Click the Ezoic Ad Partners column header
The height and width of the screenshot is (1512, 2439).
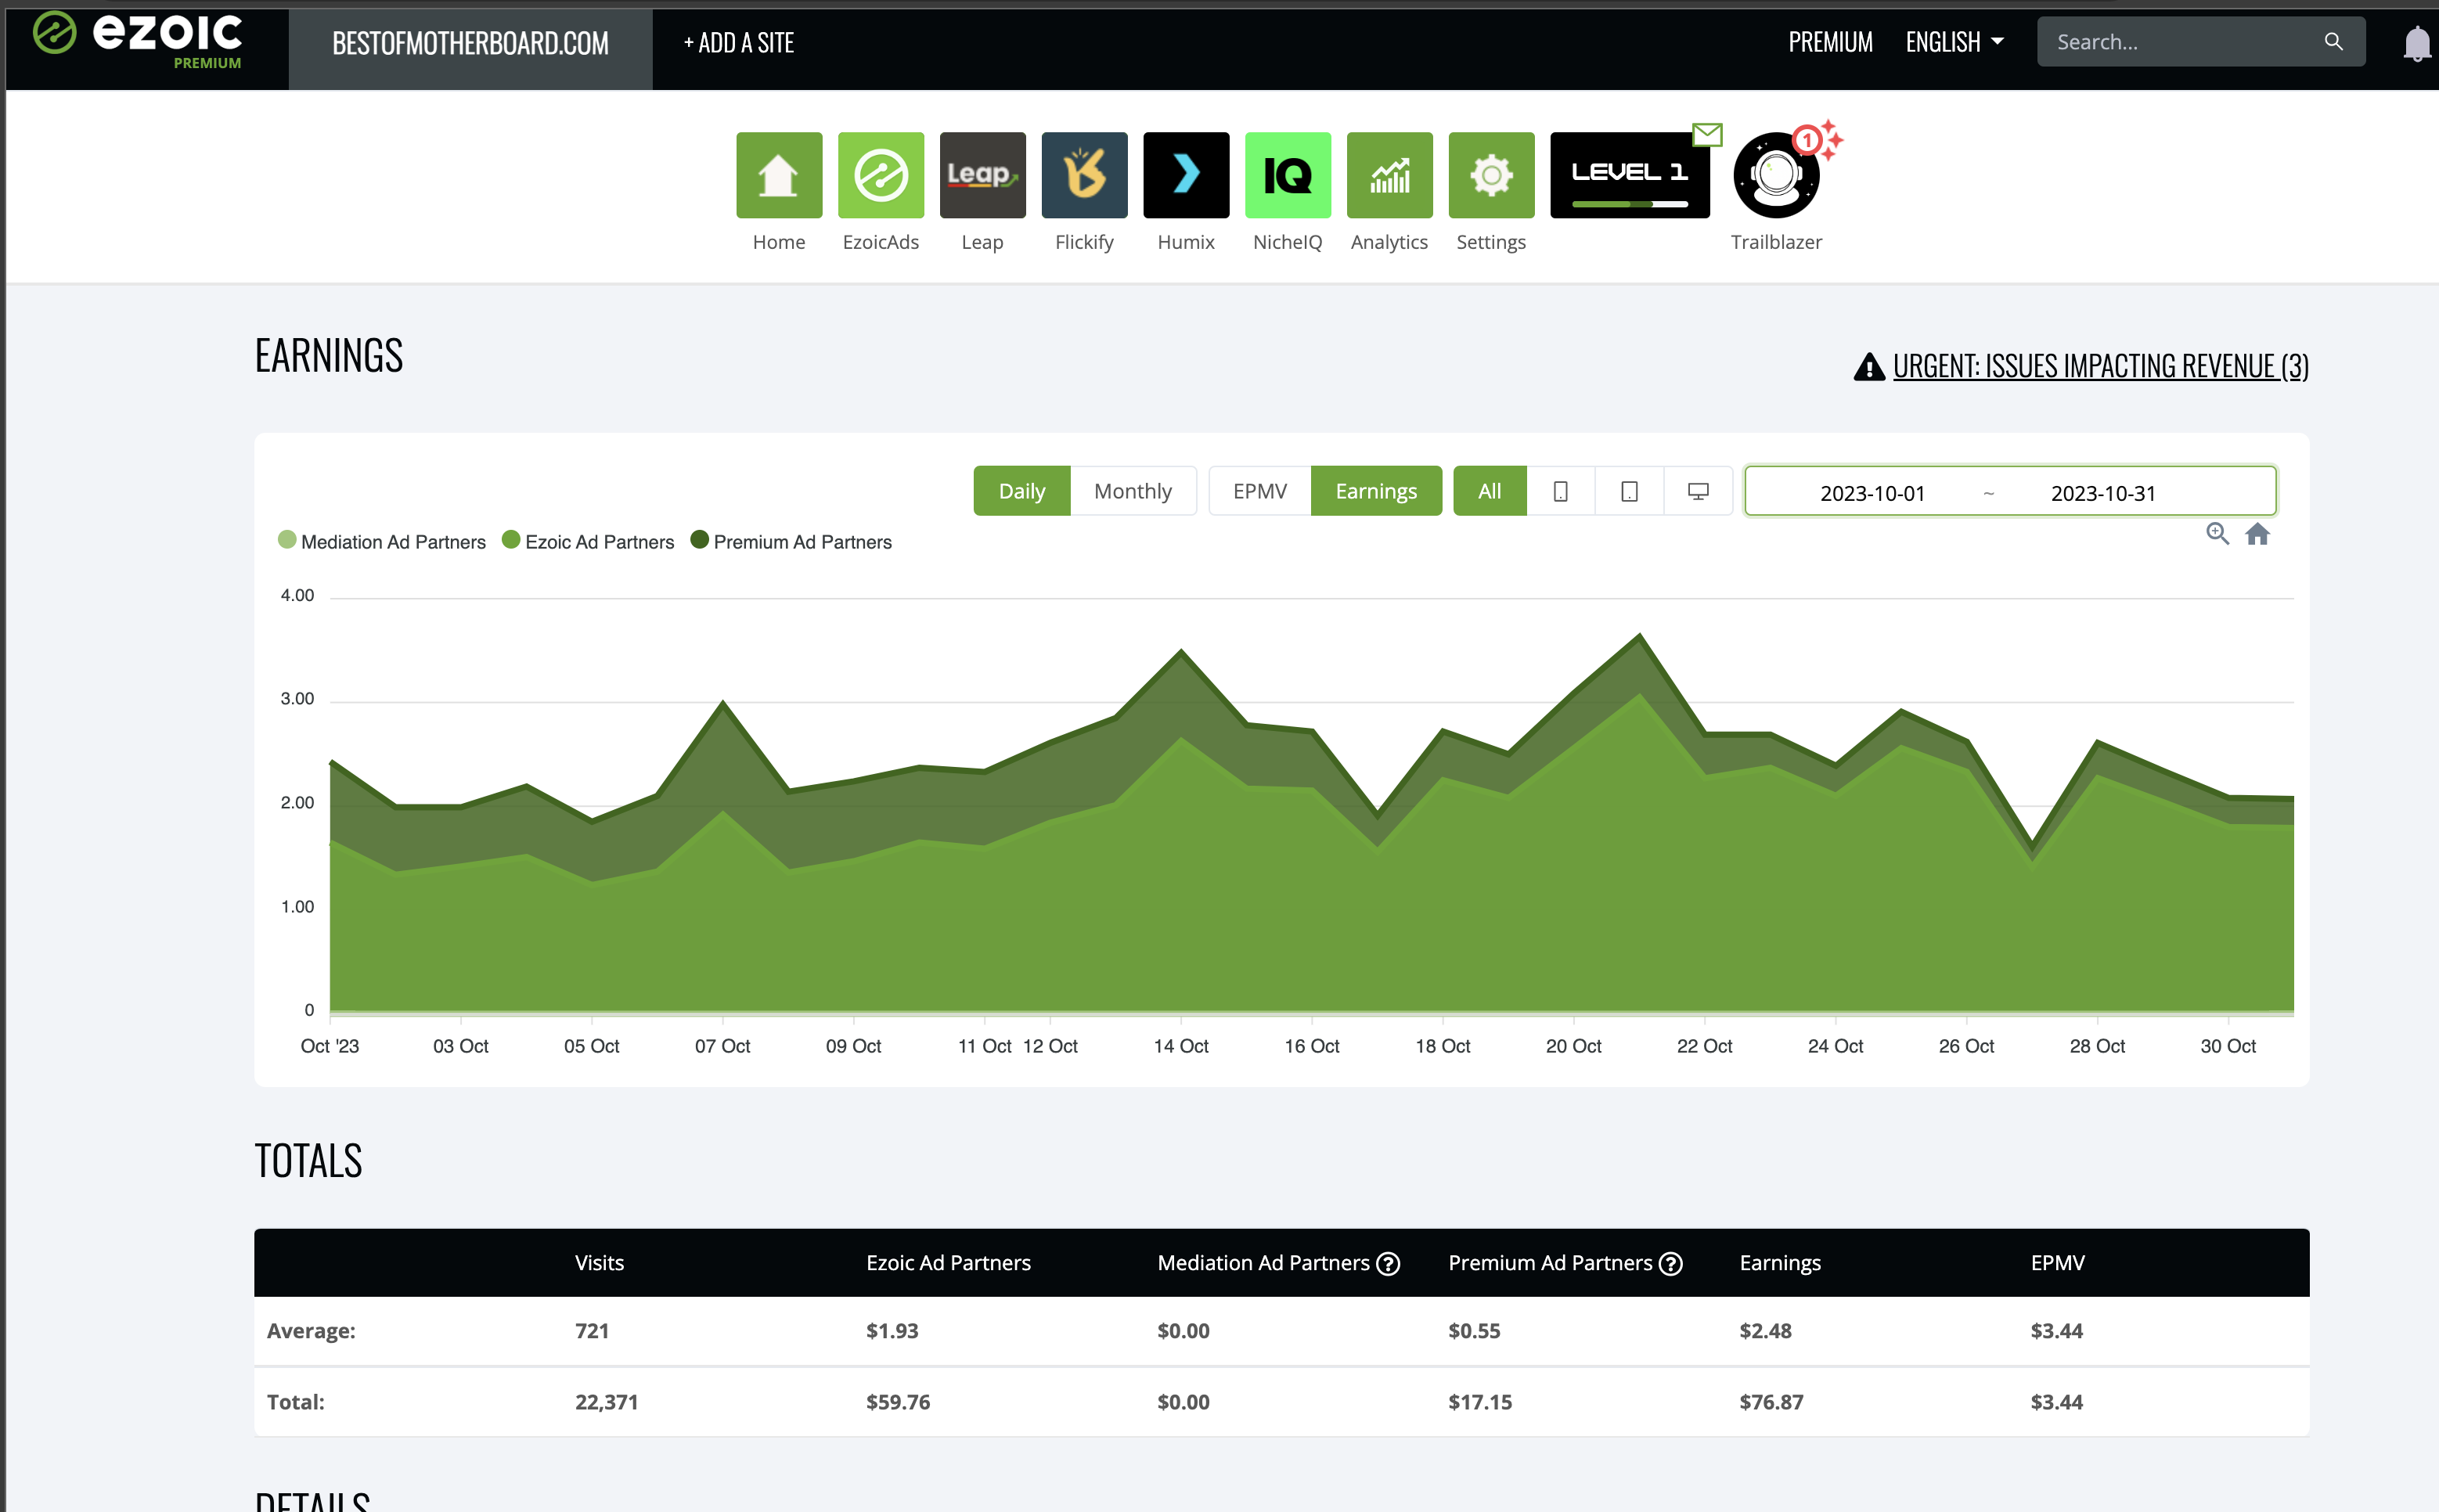948,1263
